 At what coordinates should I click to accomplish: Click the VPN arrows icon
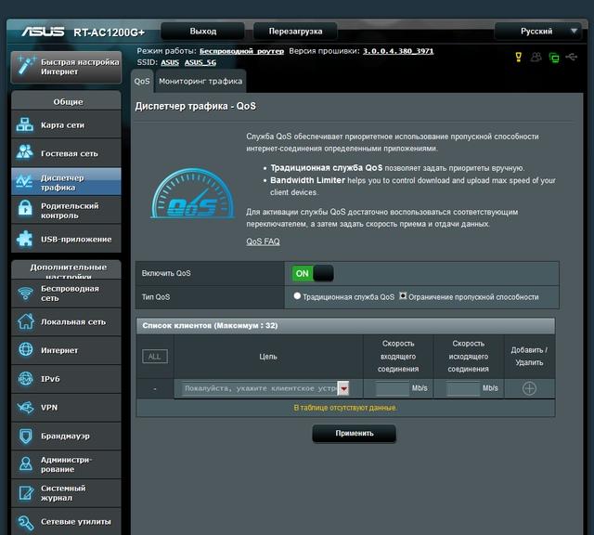25,407
